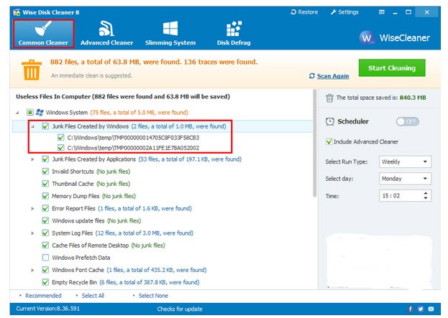This screenshot has height=318, width=448.
Task: Uncheck Invalid Shortcuts checkbox
Action: click(x=45, y=172)
